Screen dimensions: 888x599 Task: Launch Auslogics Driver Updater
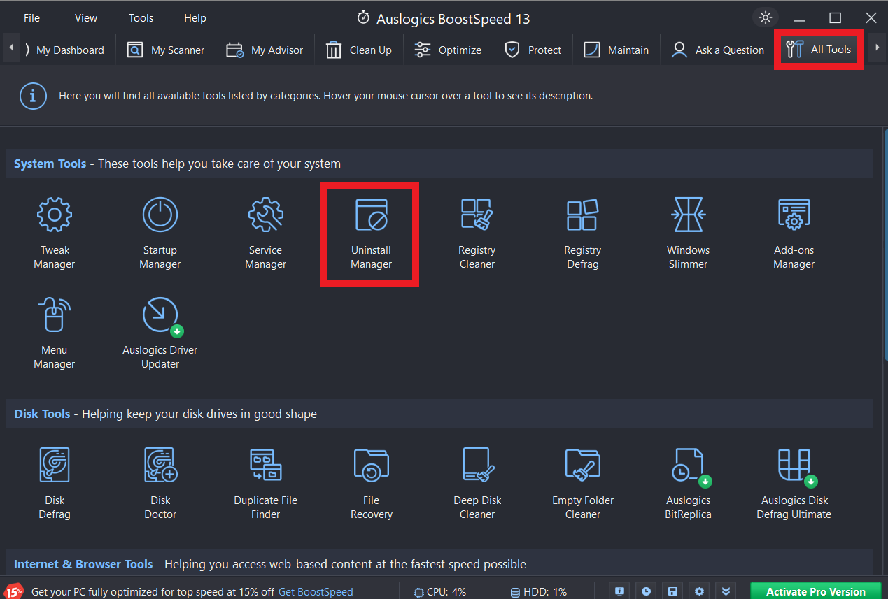point(160,333)
